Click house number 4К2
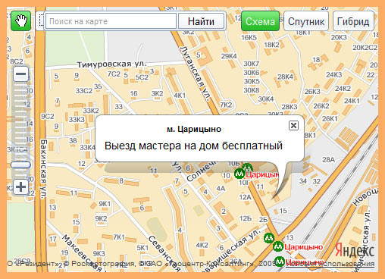 click(202, 245)
